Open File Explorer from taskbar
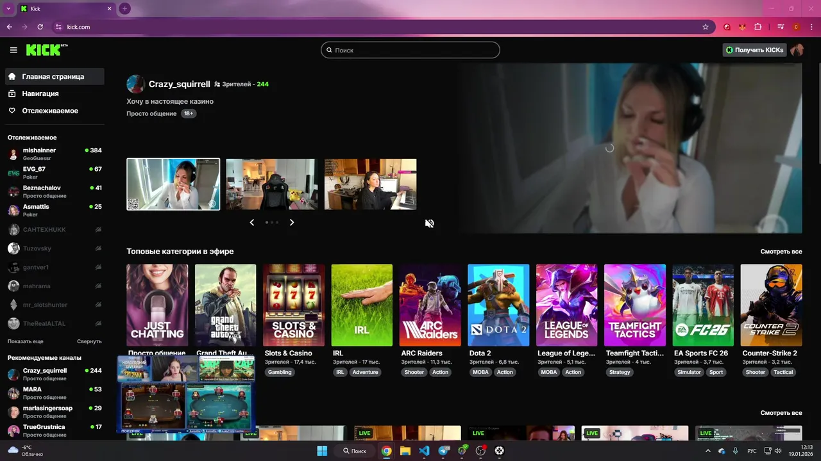The height and width of the screenshot is (461, 821). (x=405, y=451)
